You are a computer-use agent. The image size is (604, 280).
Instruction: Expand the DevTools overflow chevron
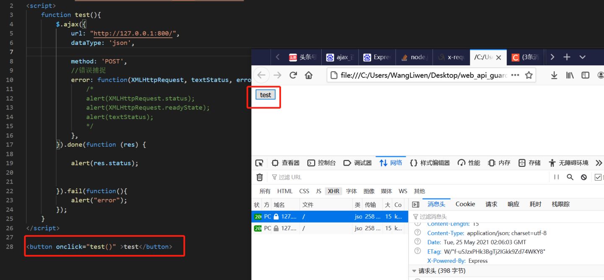(599, 163)
